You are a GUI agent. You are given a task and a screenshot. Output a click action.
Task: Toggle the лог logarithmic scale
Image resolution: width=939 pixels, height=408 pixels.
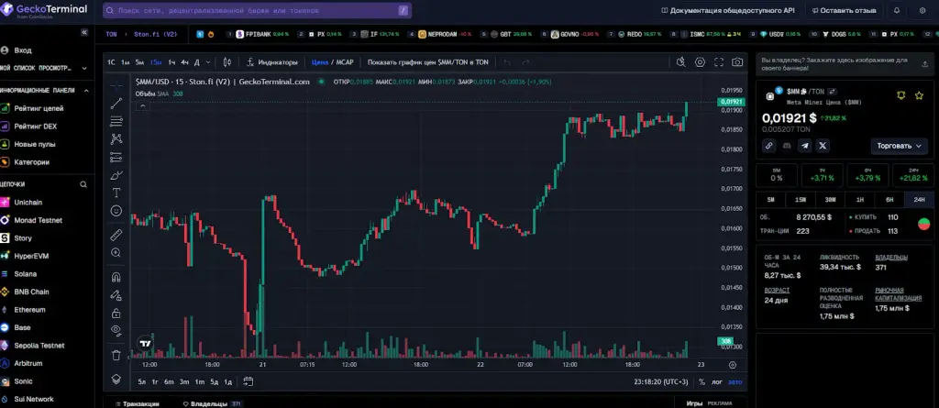[717, 381]
